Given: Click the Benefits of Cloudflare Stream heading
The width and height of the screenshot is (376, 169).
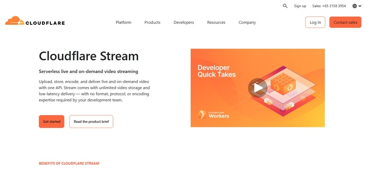Looking at the screenshot, I should pyautogui.click(x=69, y=163).
